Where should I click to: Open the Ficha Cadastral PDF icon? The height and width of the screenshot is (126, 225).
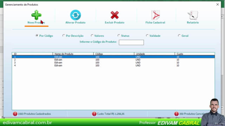(155, 15)
